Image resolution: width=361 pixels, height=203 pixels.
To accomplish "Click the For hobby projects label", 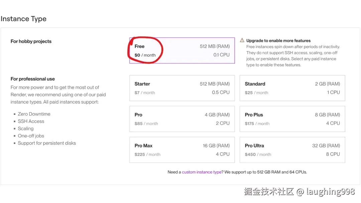I will 31,41.
